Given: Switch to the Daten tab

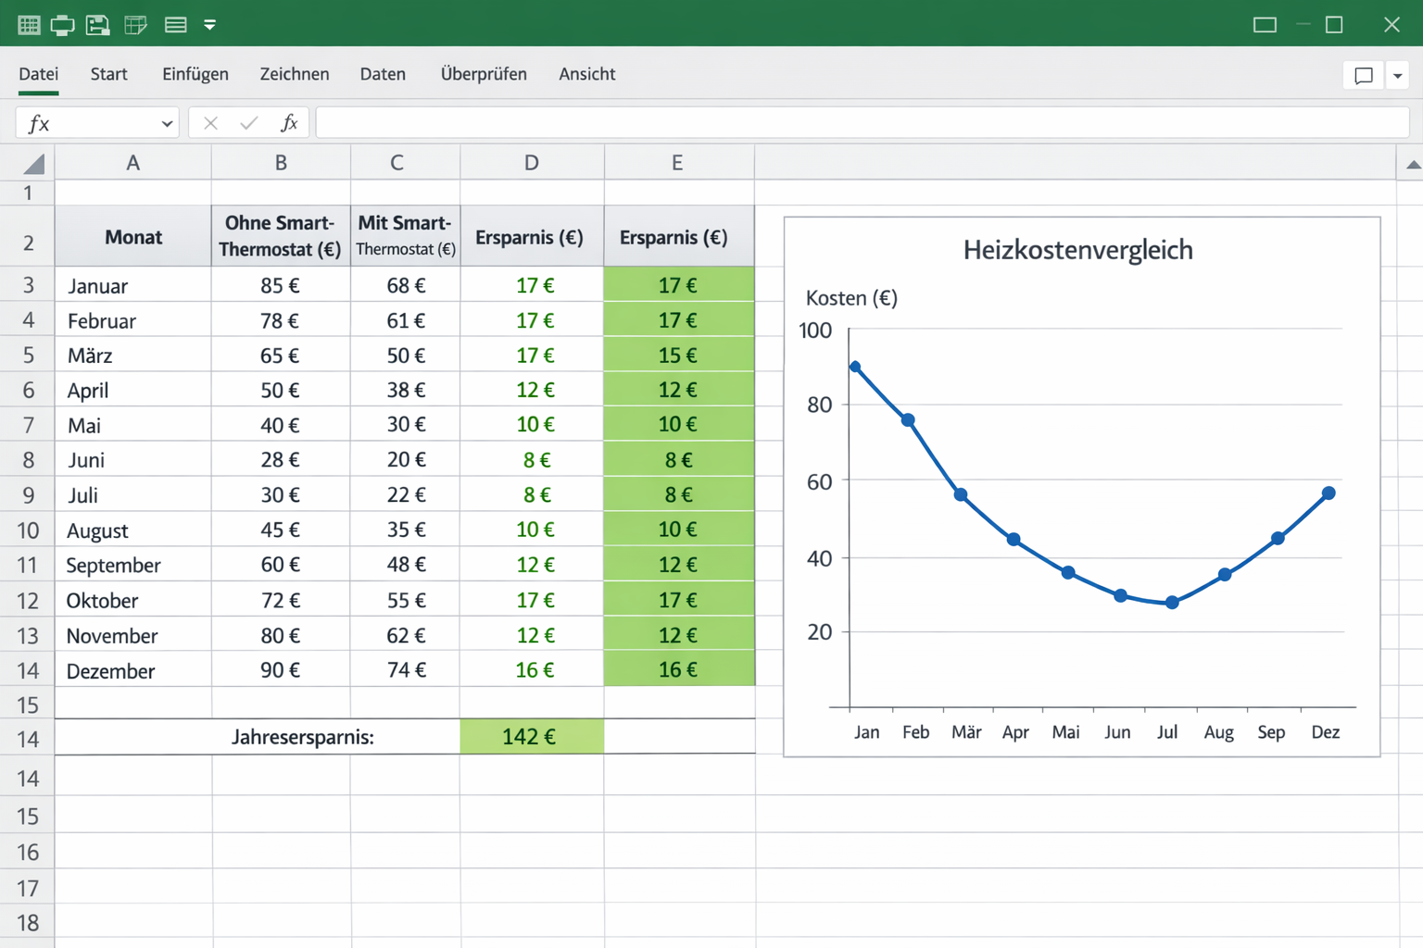Looking at the screenshot, I should coord(383,74).
